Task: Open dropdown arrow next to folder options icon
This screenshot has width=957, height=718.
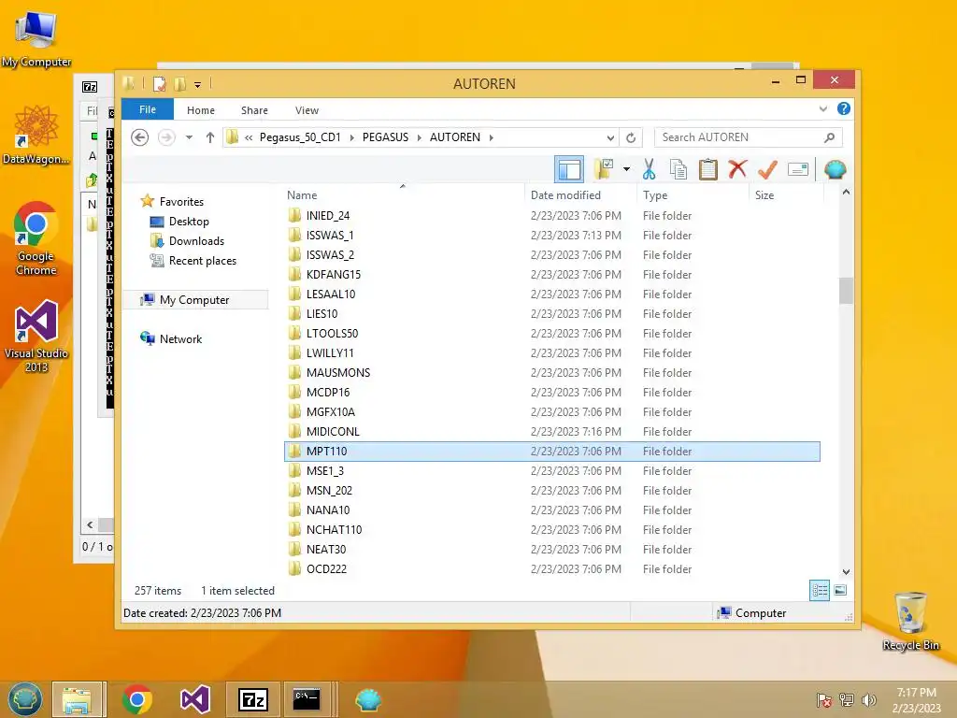Action: 626,169
